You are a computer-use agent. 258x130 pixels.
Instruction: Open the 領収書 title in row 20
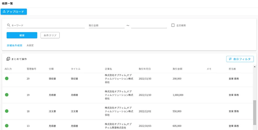(x=75, y=79)
